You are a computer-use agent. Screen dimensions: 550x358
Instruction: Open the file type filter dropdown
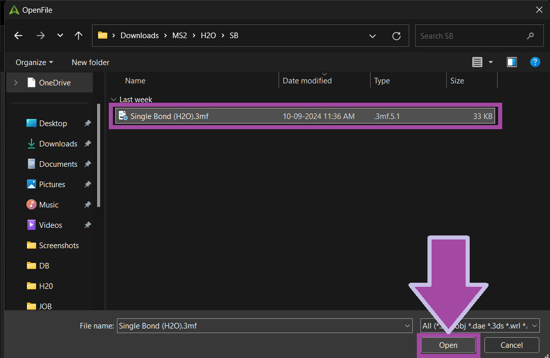click(479, 326)
